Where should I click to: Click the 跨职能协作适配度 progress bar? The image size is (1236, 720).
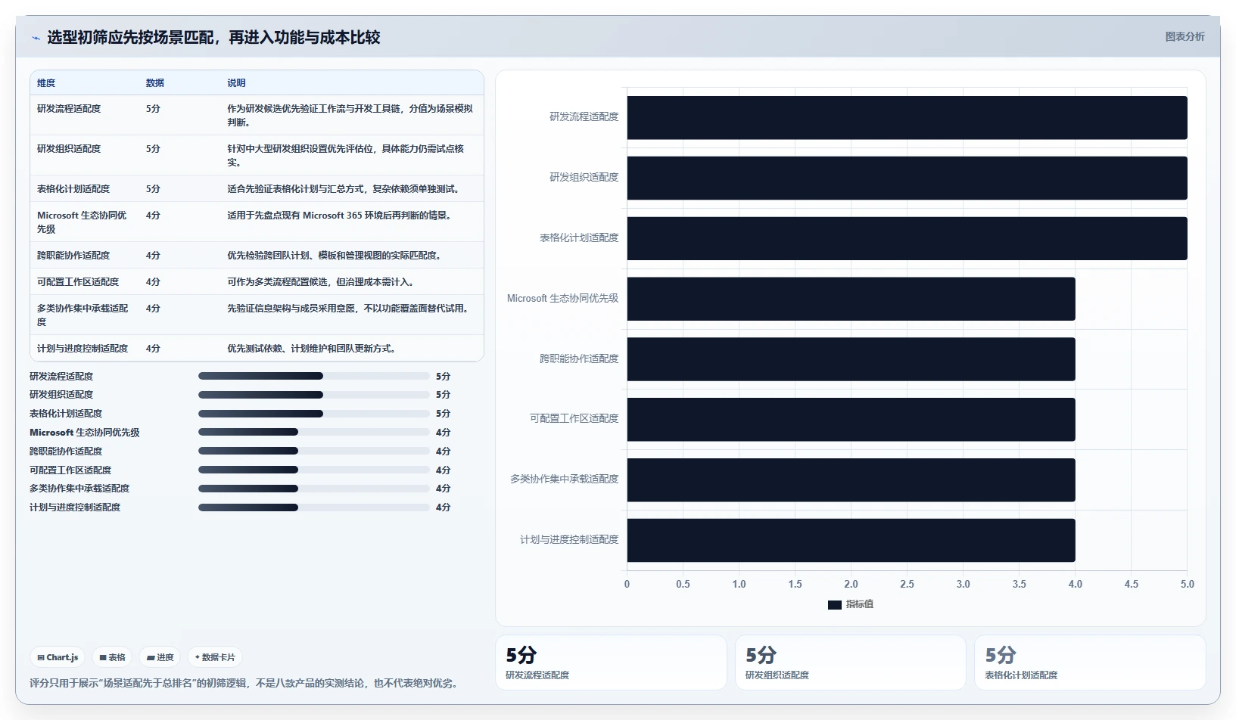(313, 451)
